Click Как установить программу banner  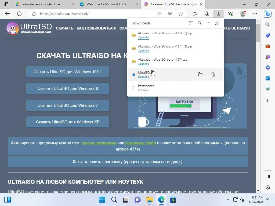click(x=128, y=162)
